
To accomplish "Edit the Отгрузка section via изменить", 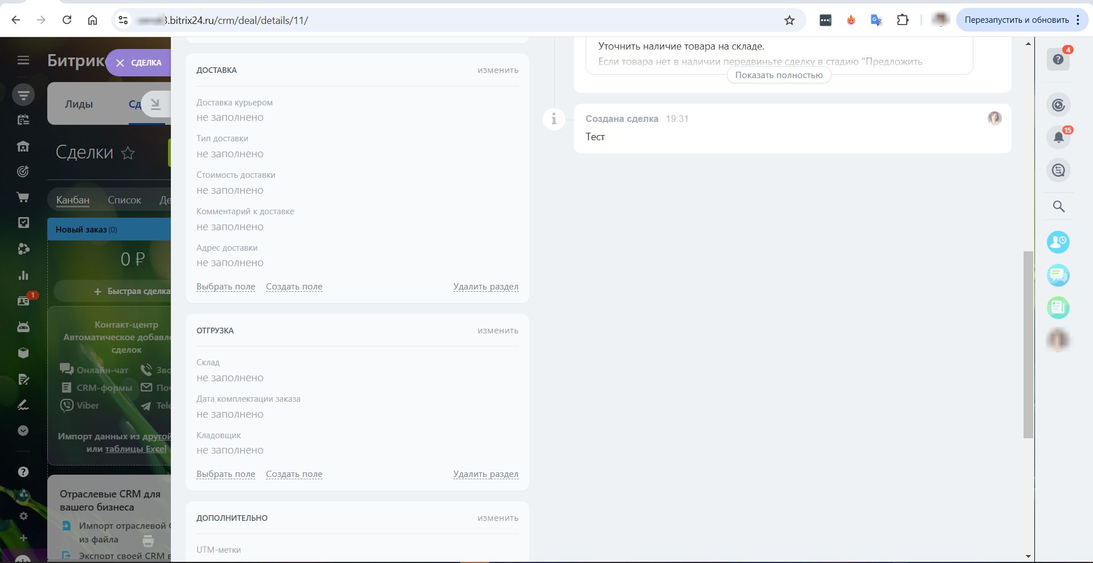I will [x=497, y=331].
